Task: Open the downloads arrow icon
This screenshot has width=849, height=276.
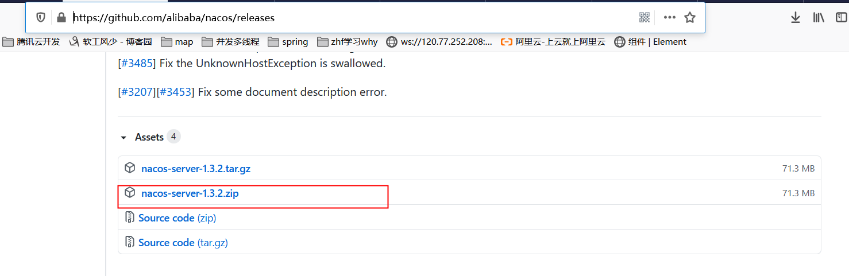Action: coord(796,18)
